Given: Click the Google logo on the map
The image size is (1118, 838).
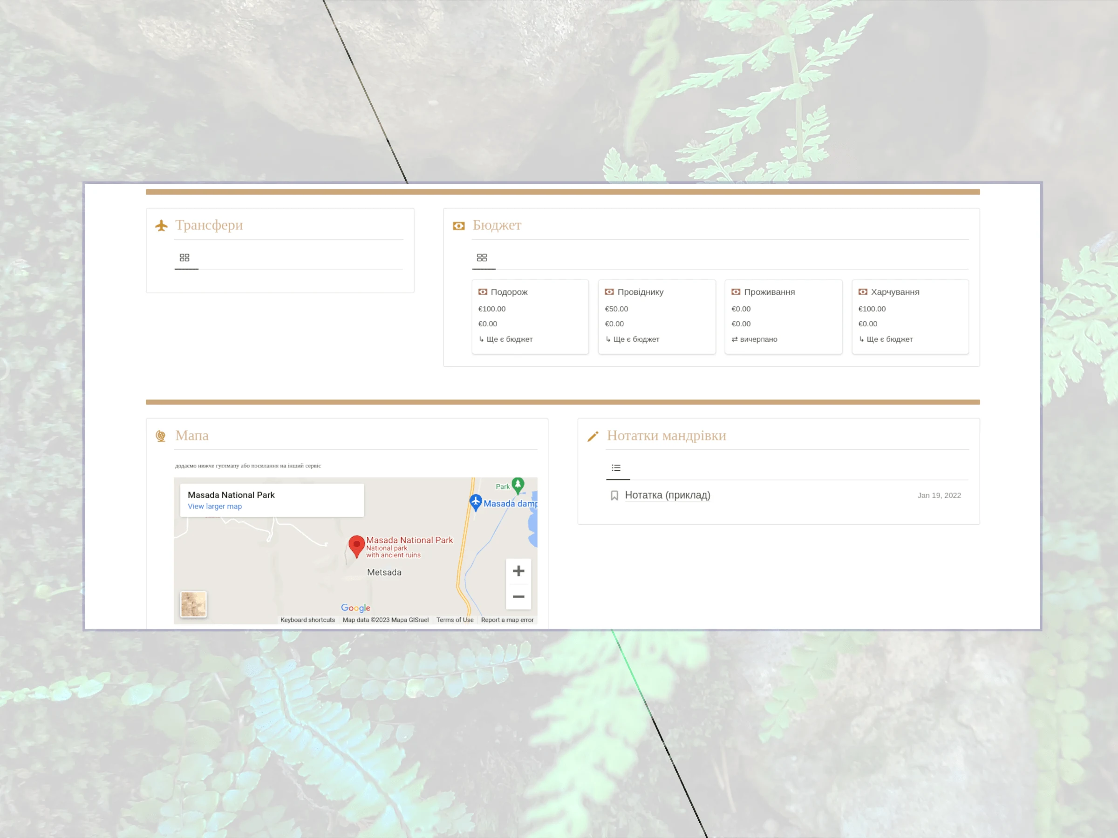Looking at the screenshot, I should [x=356, y=608].
